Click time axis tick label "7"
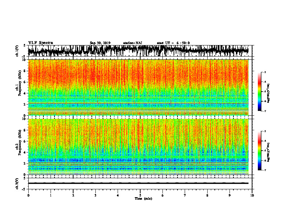Screen dimensions: 284x219 [x=185, y=195]
